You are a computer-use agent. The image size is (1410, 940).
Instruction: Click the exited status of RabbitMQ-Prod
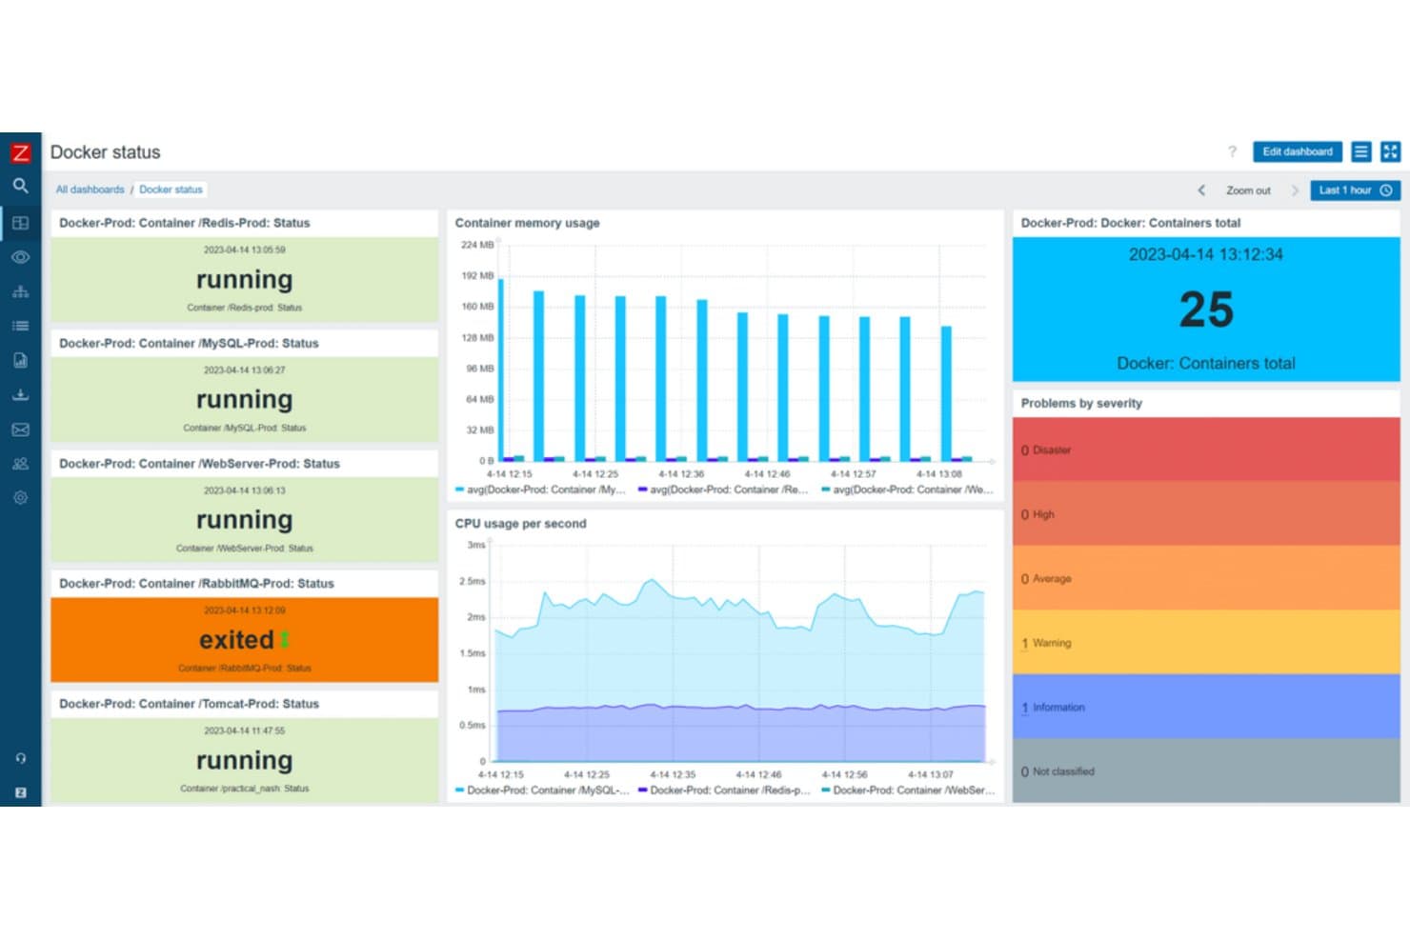(236, 639)
